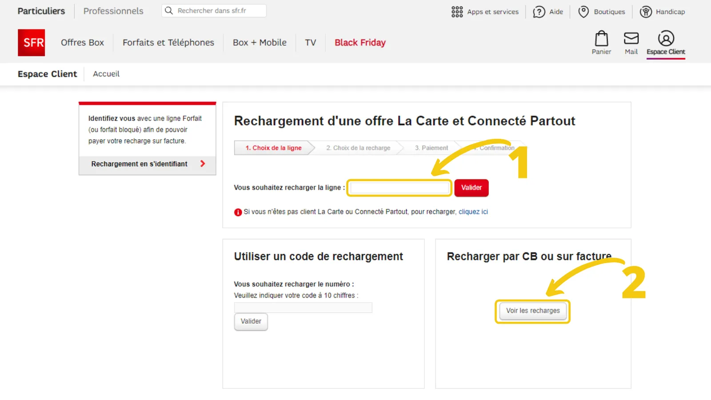Viewport: 711px width, 400px height.
Task: Click the Utiliser un code de rechargement heading
Action: [x=318, y=256]
